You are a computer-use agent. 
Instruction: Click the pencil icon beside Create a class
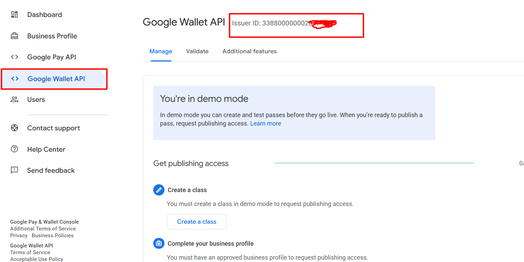(159, 190)
